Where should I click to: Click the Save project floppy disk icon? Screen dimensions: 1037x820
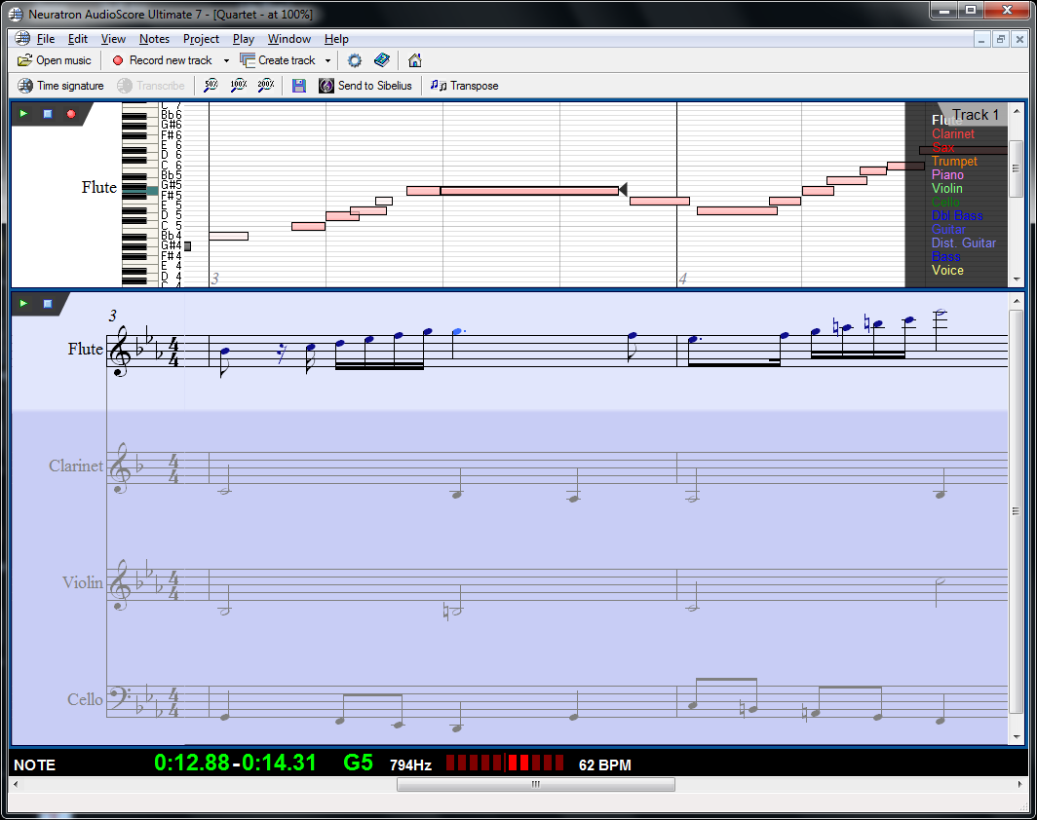[x=298, y=86]
